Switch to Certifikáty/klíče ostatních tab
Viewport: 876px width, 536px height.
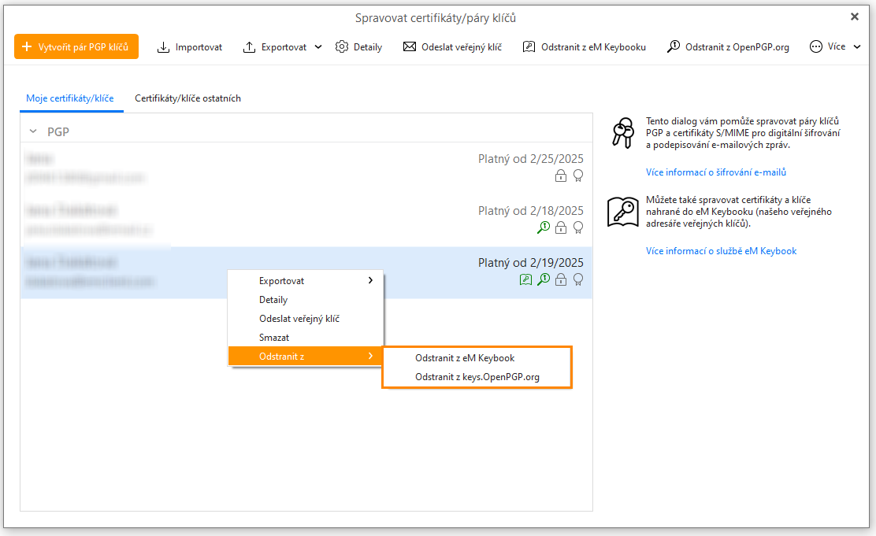click(187, 98)
